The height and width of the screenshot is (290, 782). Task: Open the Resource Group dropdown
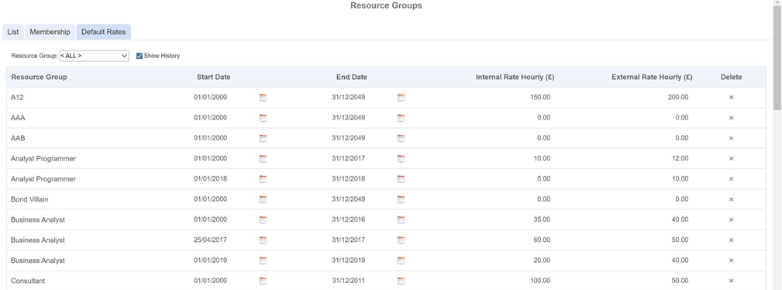[95, 56]
